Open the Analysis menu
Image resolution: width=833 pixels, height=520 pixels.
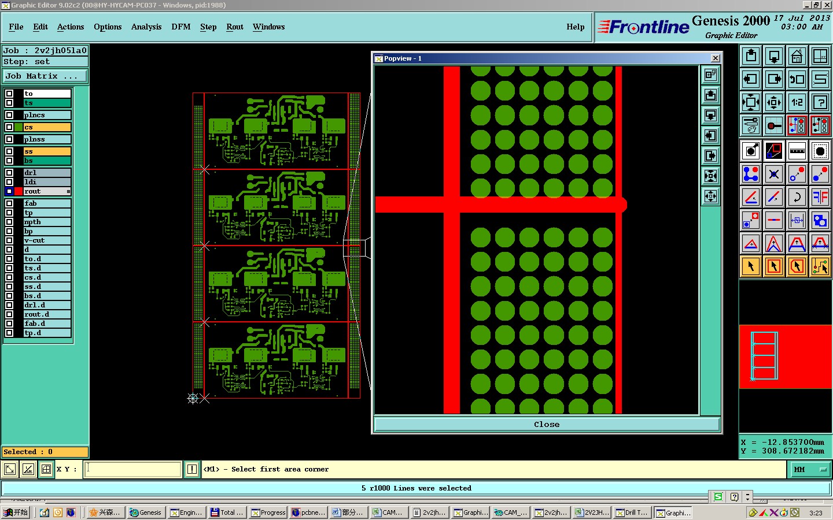(146, 27)
